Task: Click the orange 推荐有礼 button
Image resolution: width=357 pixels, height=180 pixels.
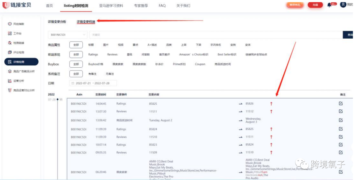Action: (295, 5)
